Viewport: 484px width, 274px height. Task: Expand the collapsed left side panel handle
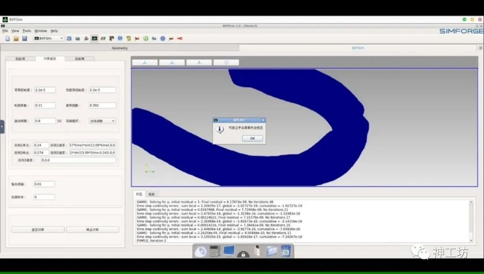click(2, 126)
